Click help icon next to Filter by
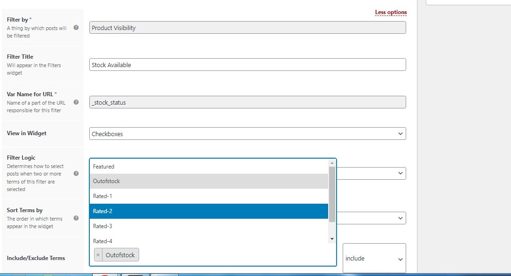The width and height of the screenshot is (511, 276). 76,28
